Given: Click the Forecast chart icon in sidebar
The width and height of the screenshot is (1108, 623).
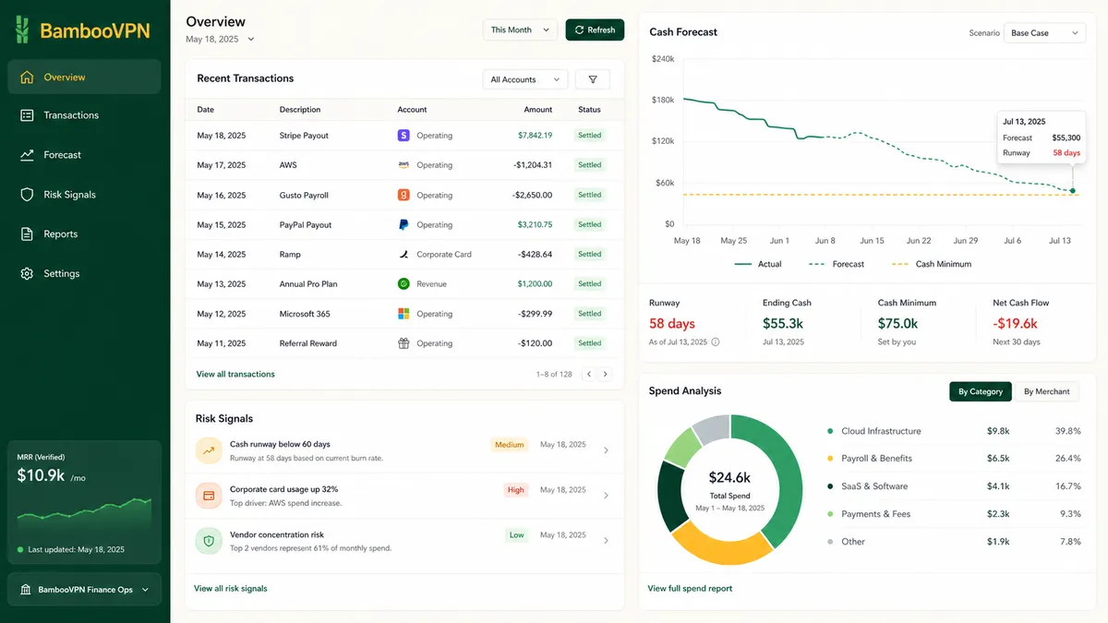Looking at the screenshot, I should pos(27,155).
